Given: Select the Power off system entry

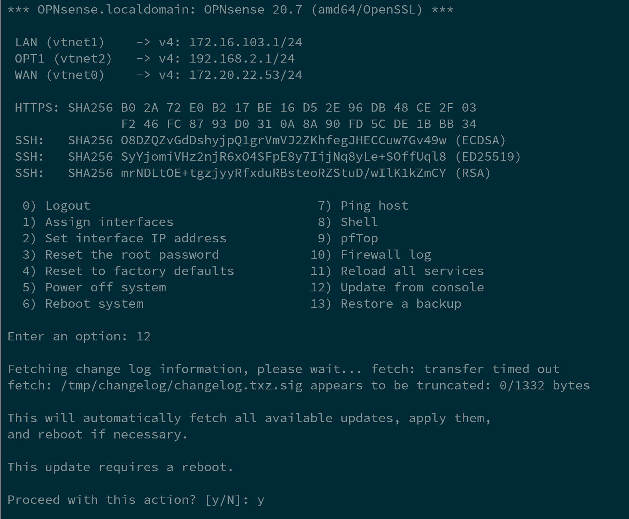Looking at the screenshot, I should (x=105, y=287).
